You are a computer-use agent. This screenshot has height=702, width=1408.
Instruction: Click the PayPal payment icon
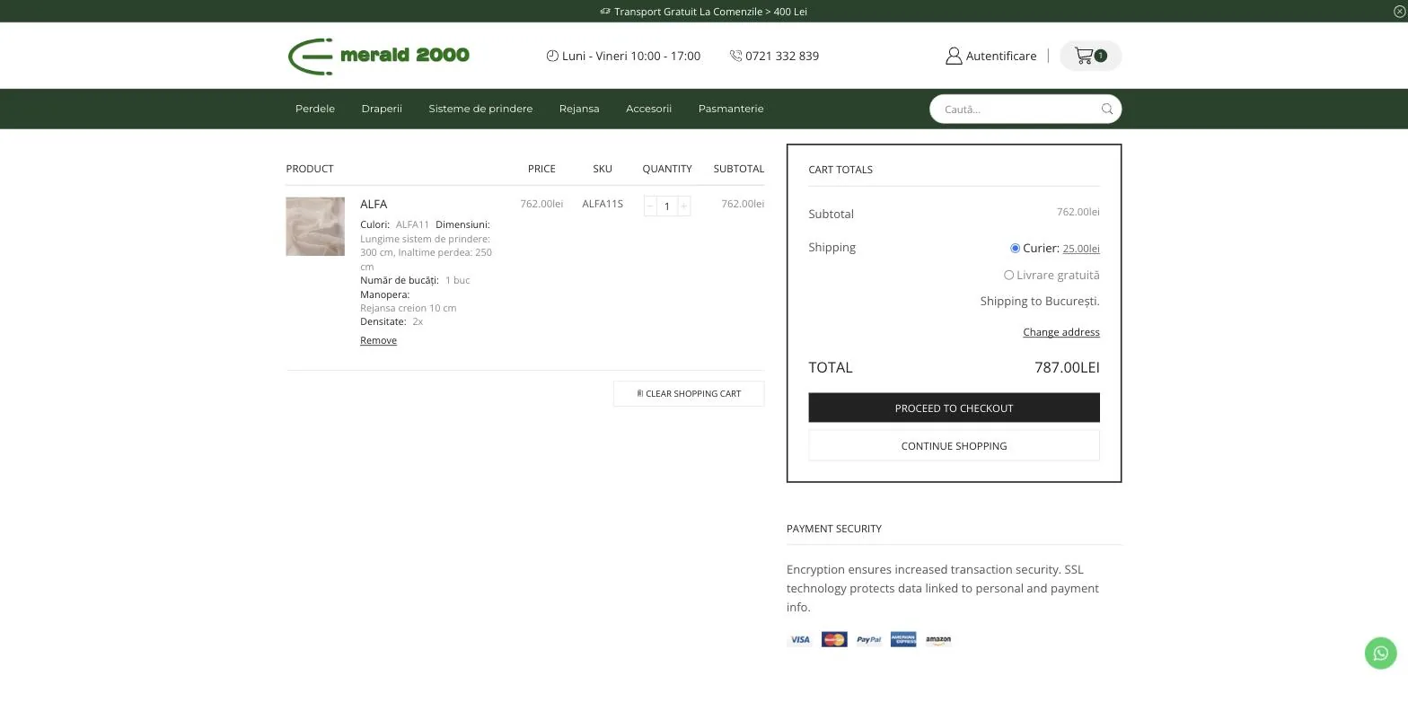click(x=868, y=640)
